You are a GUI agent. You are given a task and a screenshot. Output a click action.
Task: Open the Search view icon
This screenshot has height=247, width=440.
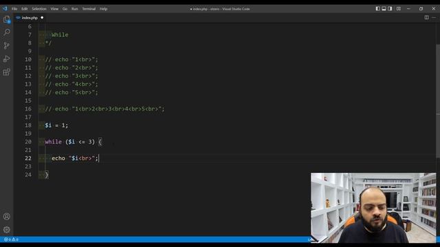pyautogui.click(x=6, y=32)
